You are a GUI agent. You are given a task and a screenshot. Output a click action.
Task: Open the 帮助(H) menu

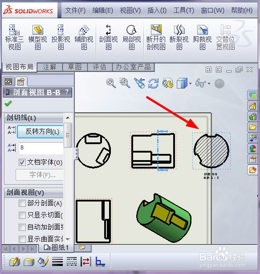pyautogui.click(x=242, y=11)
